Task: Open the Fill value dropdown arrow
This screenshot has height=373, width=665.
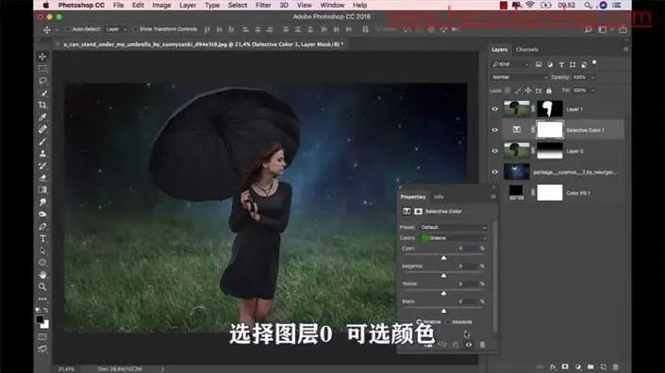Action: tap(592, 90)
